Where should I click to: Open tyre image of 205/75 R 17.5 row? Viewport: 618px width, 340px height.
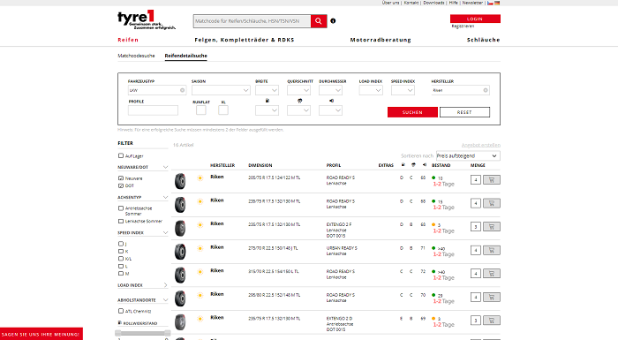pyautogui.click(x=180, y=181)
